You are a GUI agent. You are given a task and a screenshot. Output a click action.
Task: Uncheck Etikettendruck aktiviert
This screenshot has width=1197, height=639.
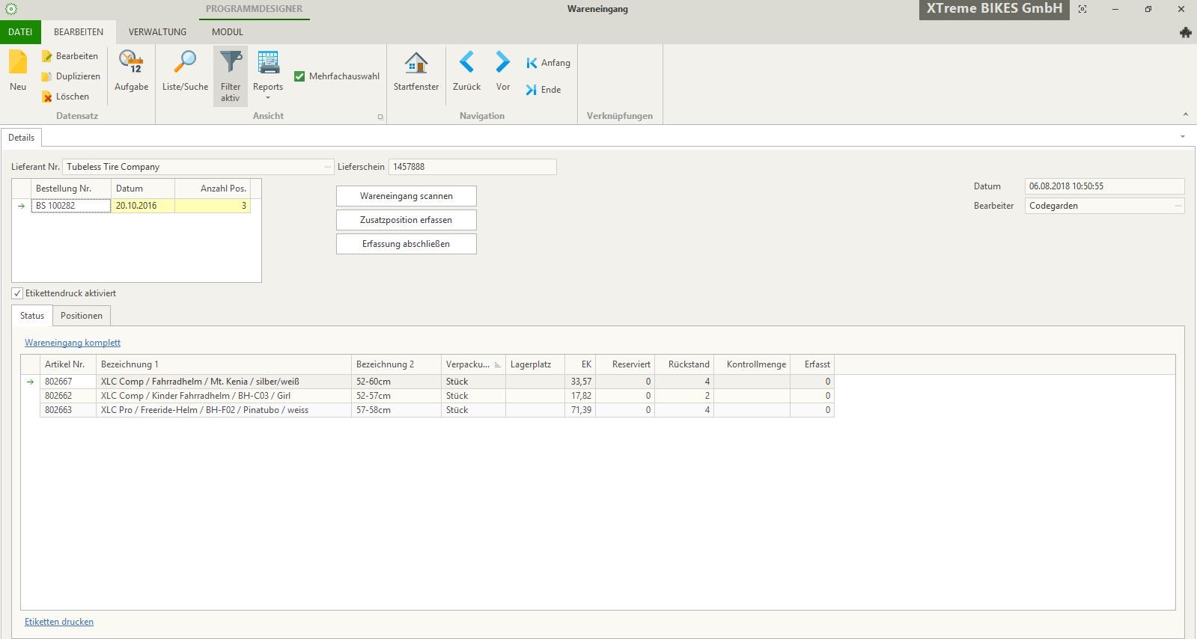(x=17, y=293)
